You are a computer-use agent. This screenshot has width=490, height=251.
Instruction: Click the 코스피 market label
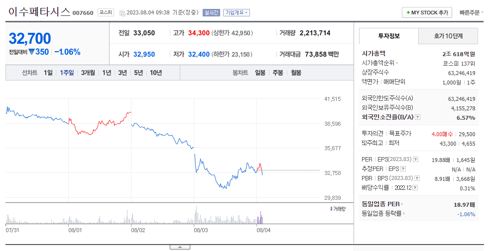pos(106,12)
